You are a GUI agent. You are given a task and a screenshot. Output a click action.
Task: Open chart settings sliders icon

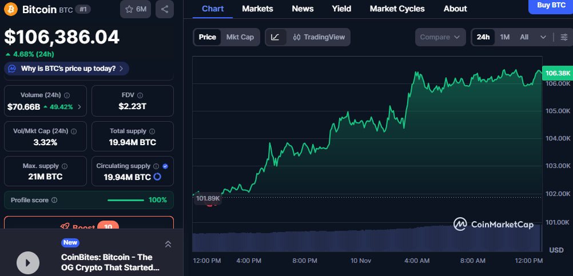coord(564,37)
